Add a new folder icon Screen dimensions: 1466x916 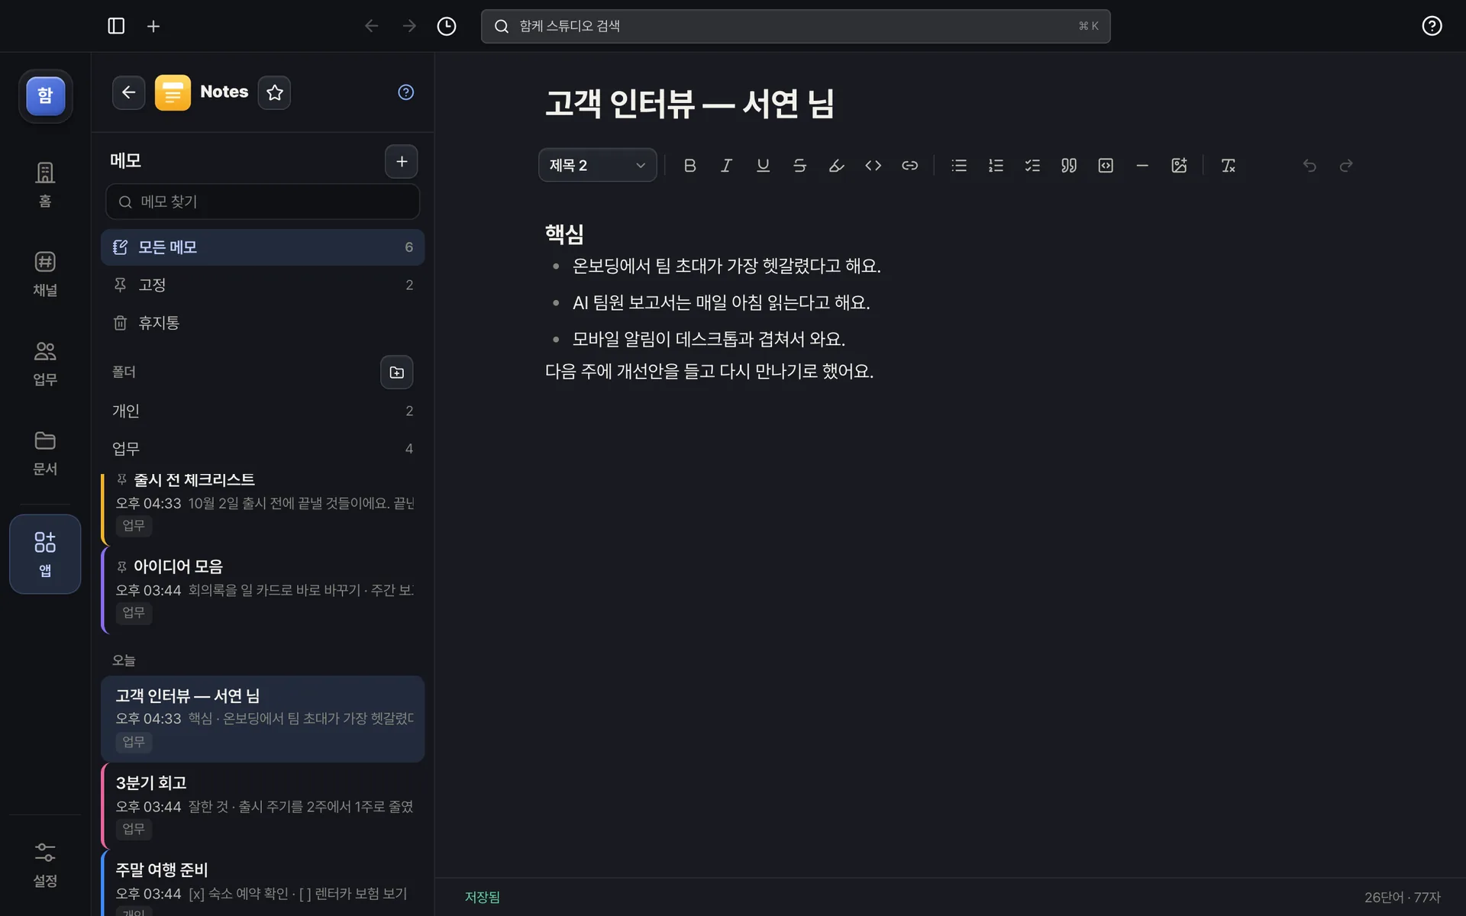tap(396, 372)
